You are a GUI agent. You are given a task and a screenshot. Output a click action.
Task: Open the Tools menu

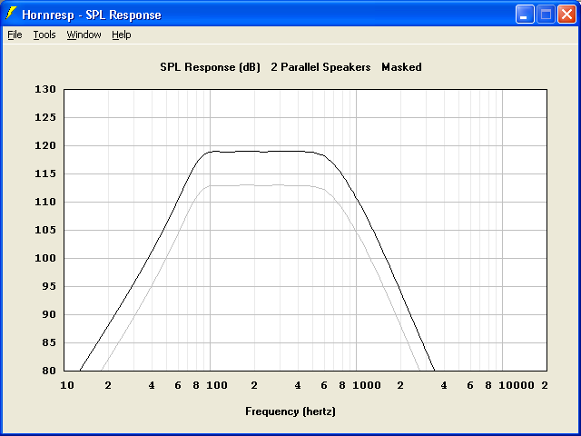pos(44,35)
